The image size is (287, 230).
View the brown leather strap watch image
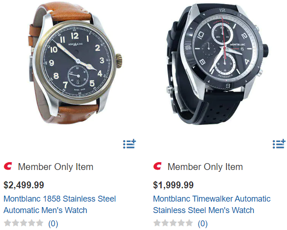tap(75, 63)
